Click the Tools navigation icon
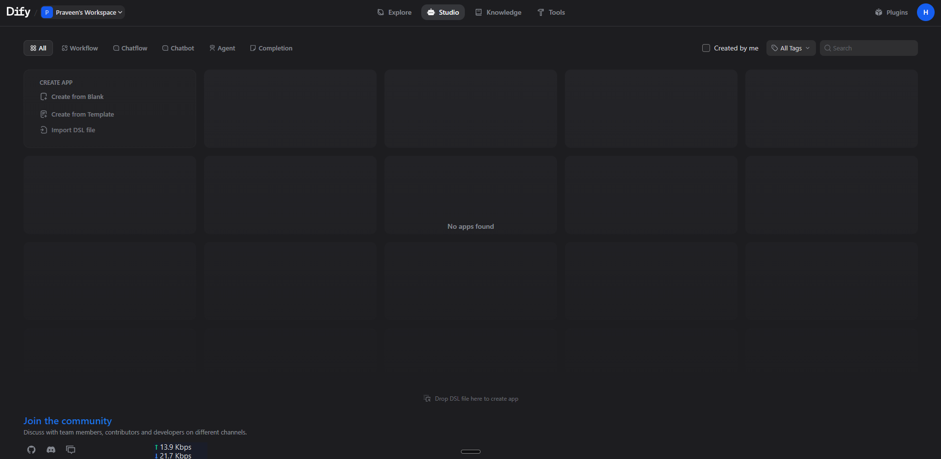The width and height of the screenshot is (941, 459). [540, 12]
